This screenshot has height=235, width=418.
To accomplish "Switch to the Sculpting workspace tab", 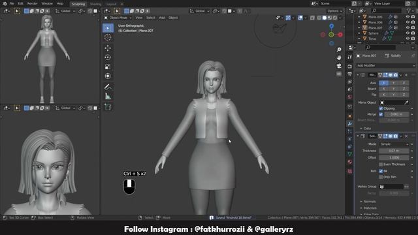I will (78, 4).
